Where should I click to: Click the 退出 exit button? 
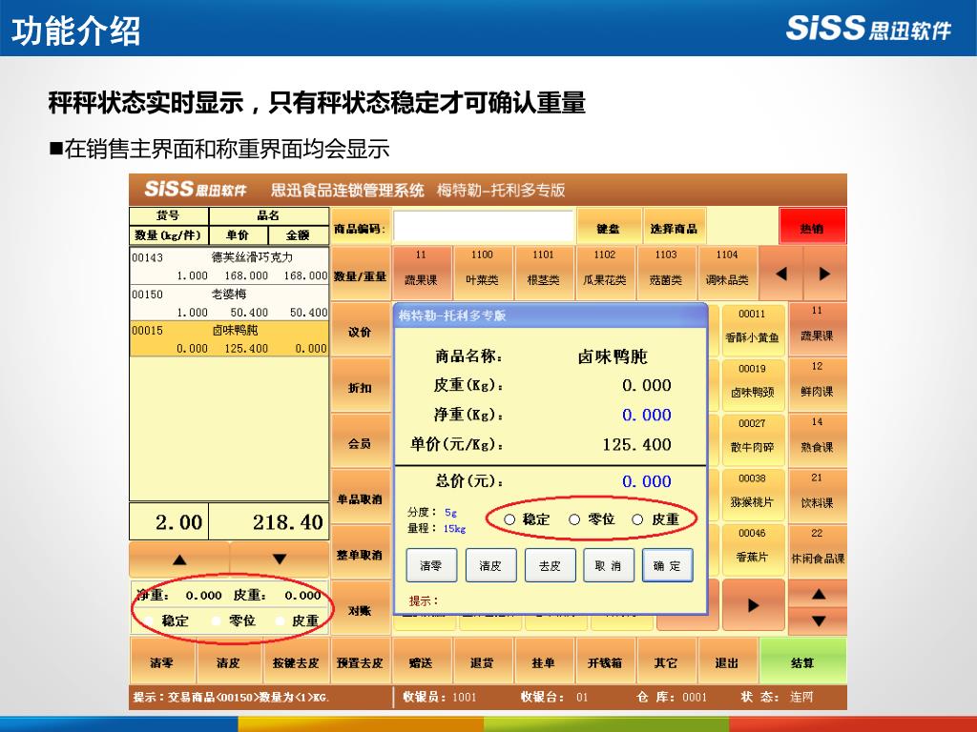pos(726,662)
